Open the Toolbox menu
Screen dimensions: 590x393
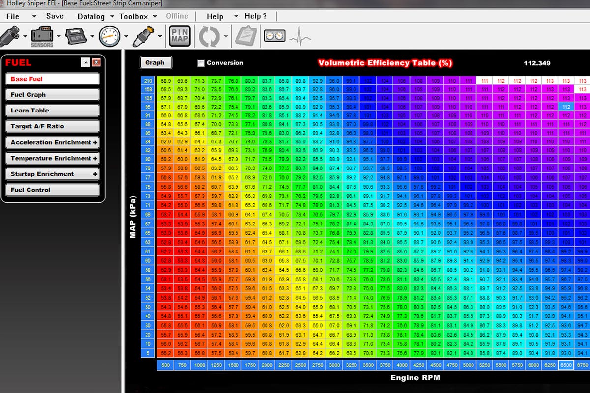(133, 16)
